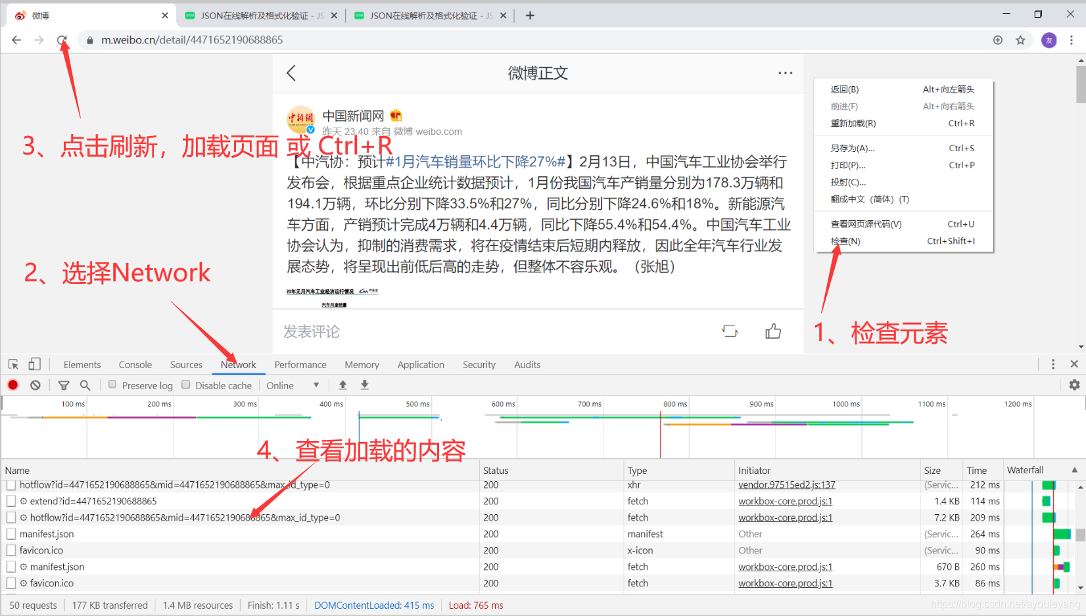Screen dimensions: 1086x616
Task: Choose 打印(P)... in context menu
Action: tap(903, 166)
